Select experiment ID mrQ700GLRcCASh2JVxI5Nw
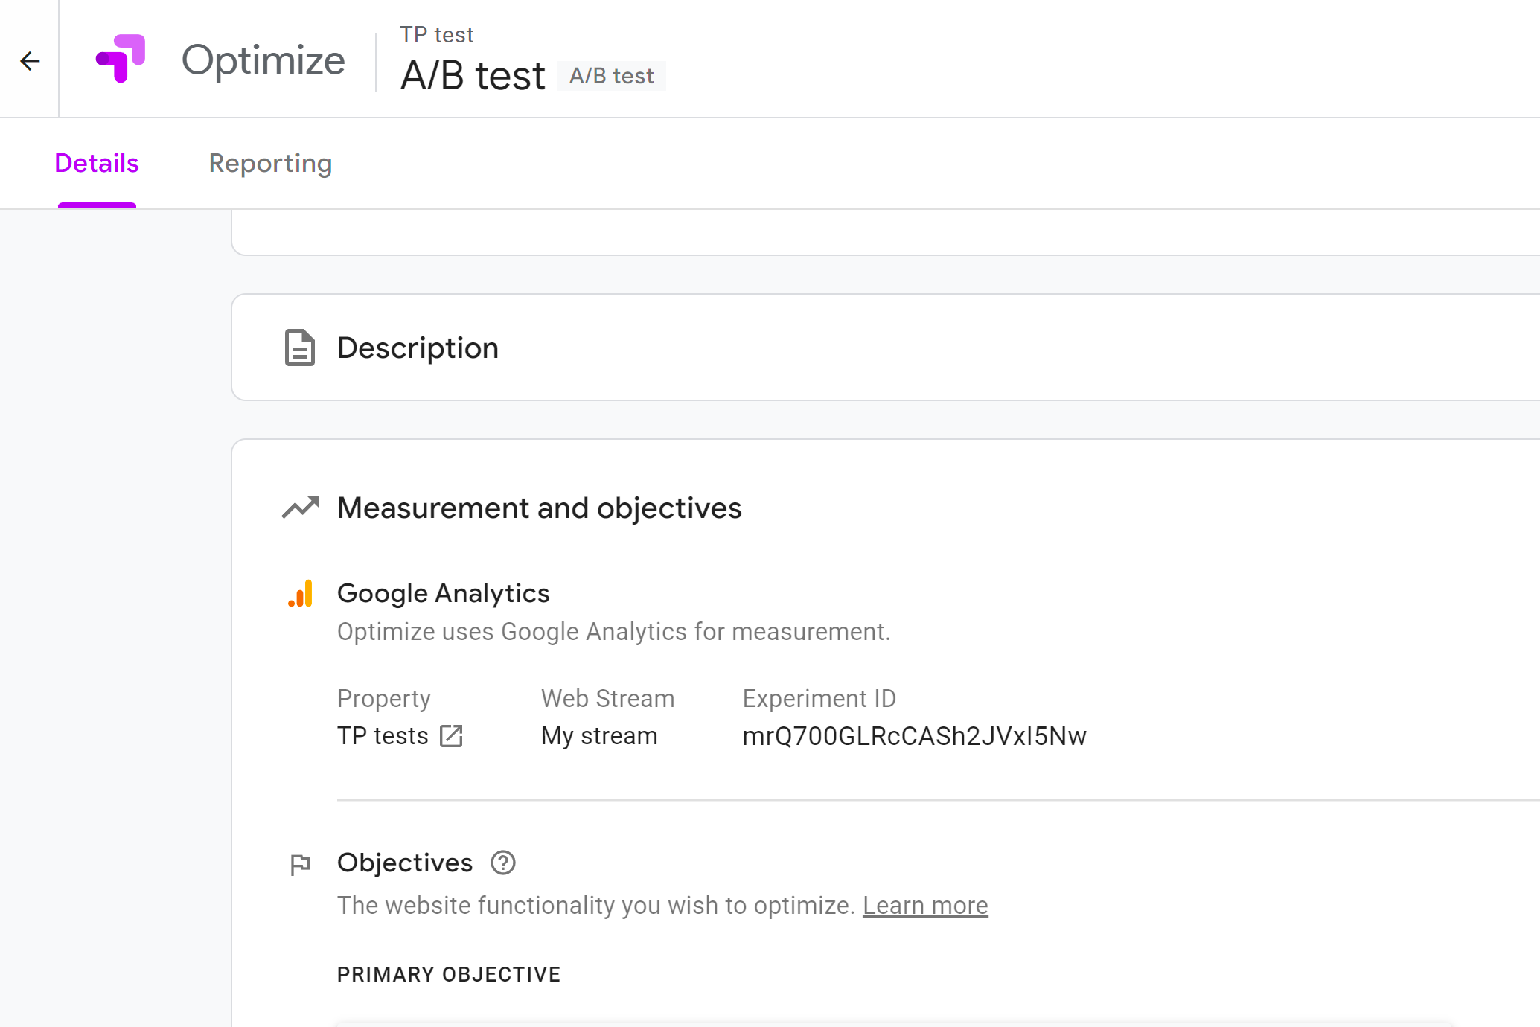 (915, 736)
